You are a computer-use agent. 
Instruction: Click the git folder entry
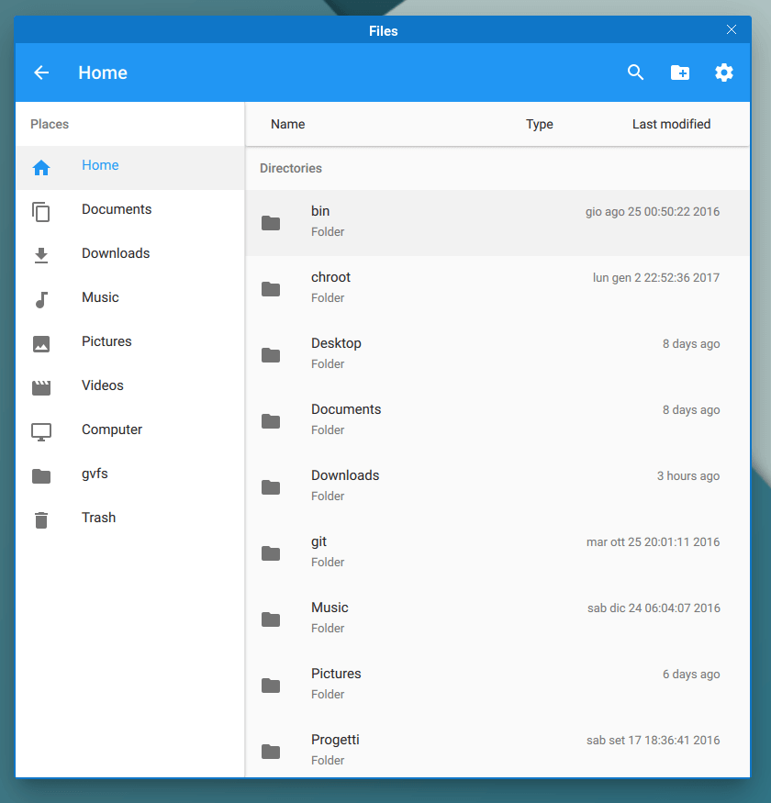point(496,552)
